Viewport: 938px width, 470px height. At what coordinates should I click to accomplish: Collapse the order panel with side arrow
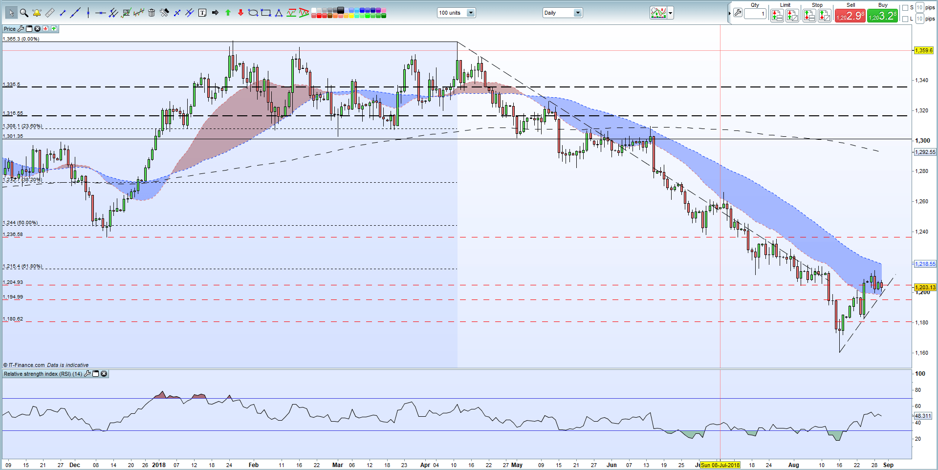pos(730,13)
